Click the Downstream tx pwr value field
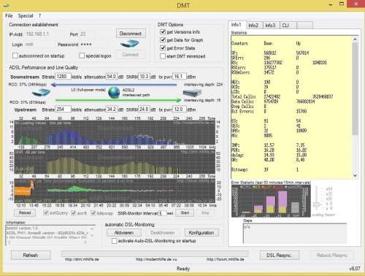Image resolution: width=365 pixels, height=276 pixels. 179,77
